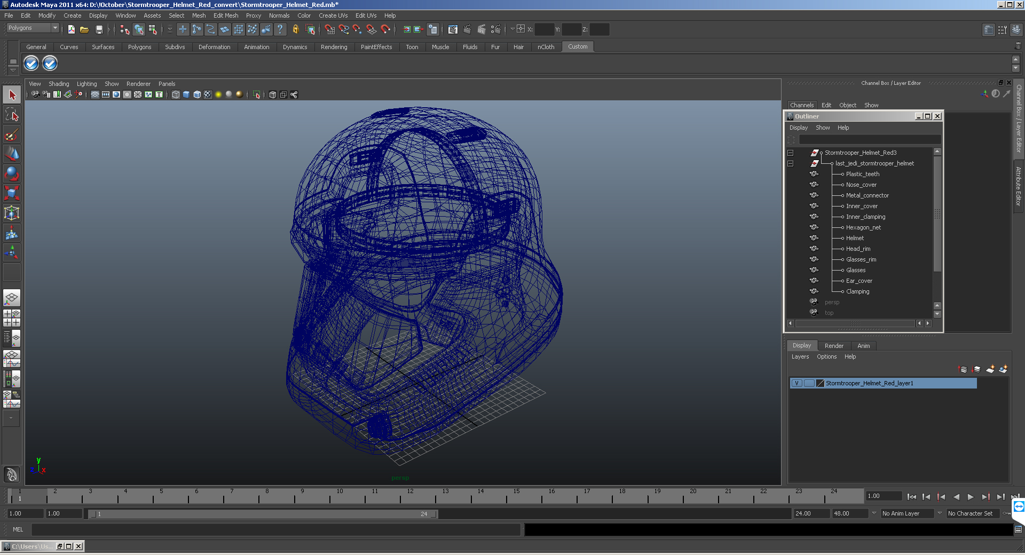The height and width of the screenshot is (555, 1025).
Task: Open the vertical Attribute Editor side tab
Action: point(1019,186)
